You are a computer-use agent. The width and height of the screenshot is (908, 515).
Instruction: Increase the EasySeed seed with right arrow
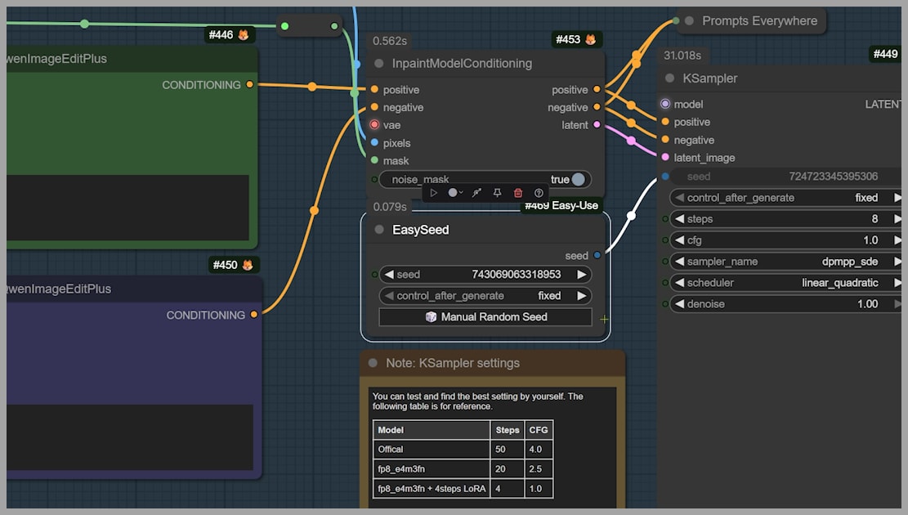click(x=581, y=275)
